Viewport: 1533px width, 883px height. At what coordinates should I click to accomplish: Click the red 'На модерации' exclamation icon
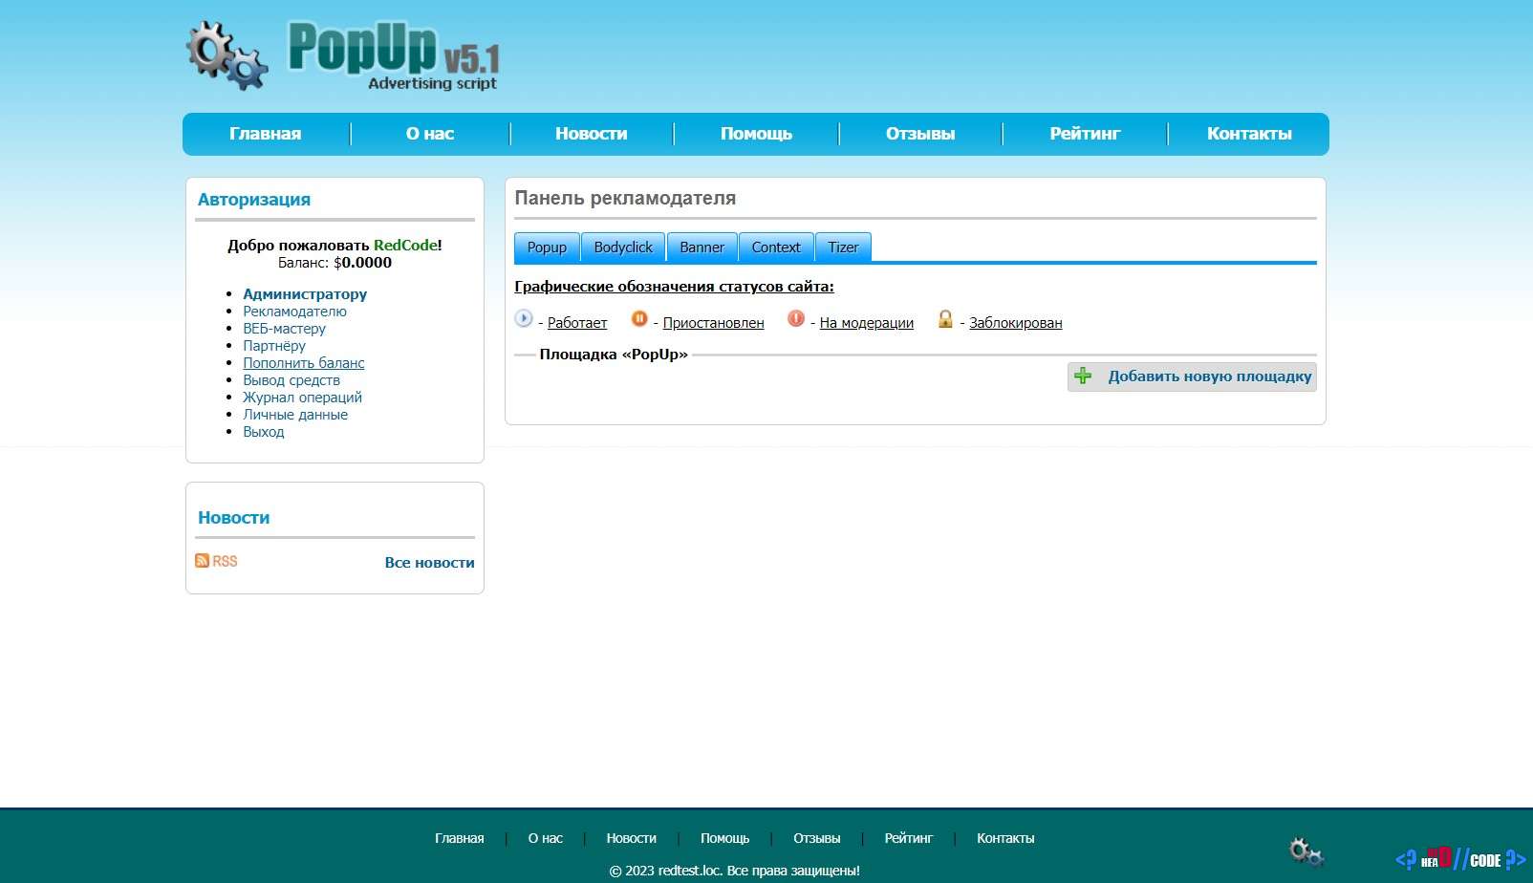796,318
